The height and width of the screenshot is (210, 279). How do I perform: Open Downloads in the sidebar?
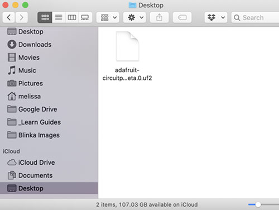[49, 45]
